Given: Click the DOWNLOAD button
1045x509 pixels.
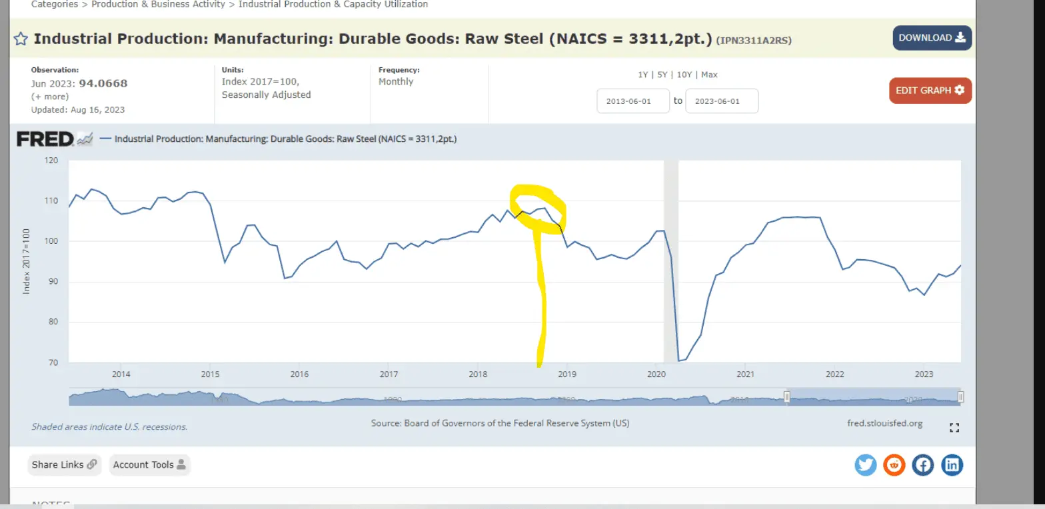Looking at the screenshot, I should click(x=932, y=38).
